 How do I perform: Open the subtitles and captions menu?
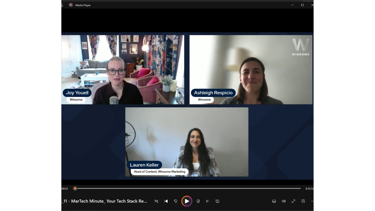click(274, 201)
